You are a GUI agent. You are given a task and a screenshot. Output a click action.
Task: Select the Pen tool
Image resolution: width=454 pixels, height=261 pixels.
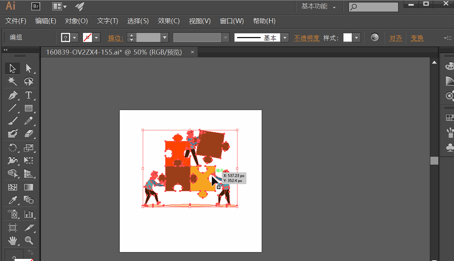[12, 95]
